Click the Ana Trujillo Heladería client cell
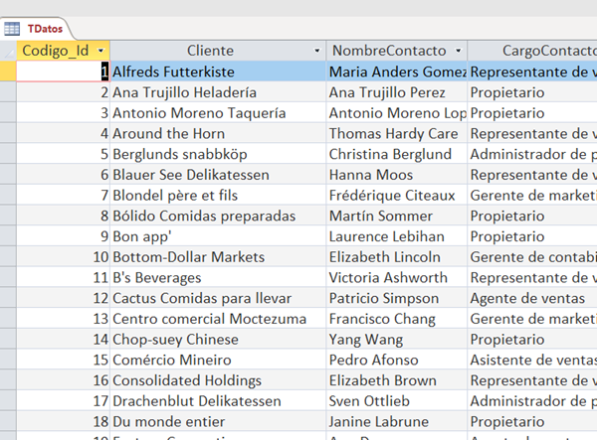The image size is (597, 440). pos(217,92)
